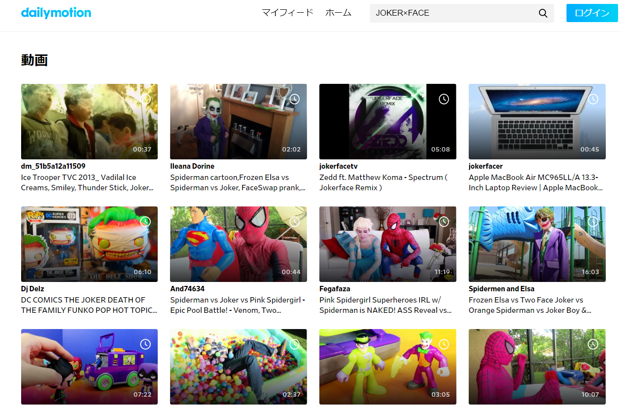Play the playground Joker 16:03 thumbnail
The image size is (622, 407).
point(537,244)
